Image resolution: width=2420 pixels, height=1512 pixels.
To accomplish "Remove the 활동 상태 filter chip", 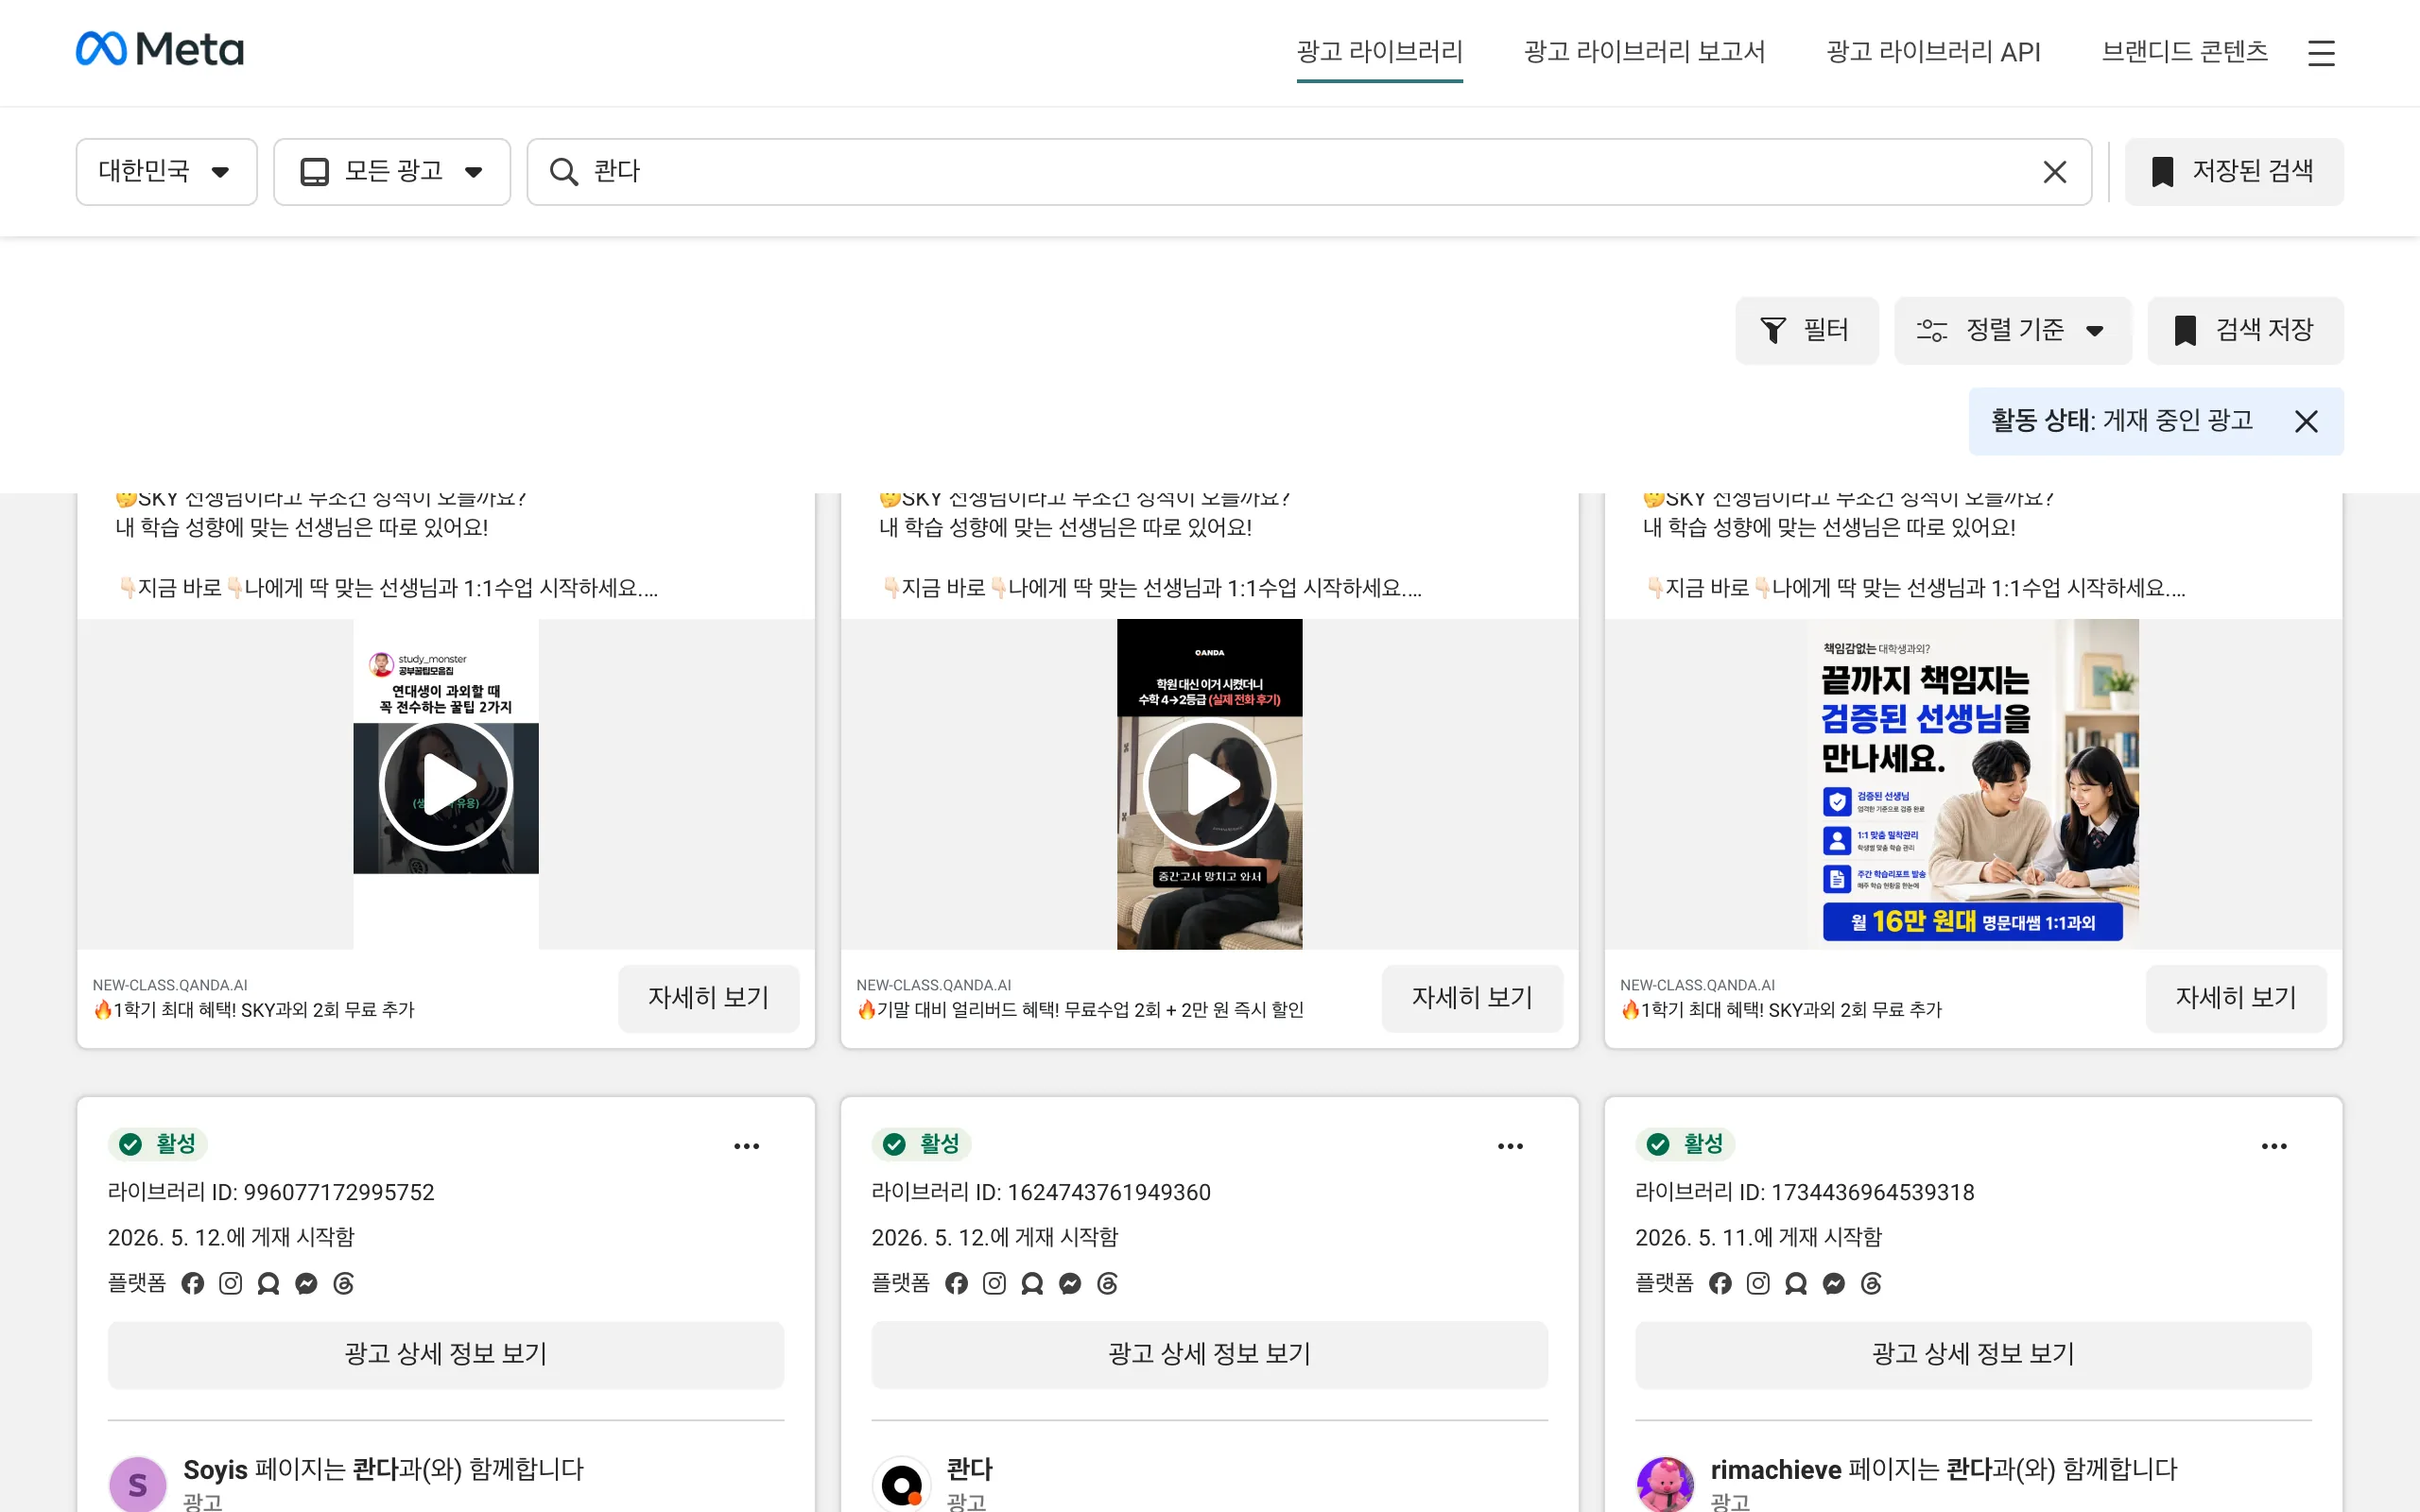I will [2306, 421].
